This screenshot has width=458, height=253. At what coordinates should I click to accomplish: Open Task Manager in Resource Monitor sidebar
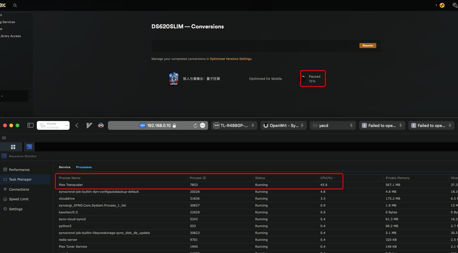[25, 179]
